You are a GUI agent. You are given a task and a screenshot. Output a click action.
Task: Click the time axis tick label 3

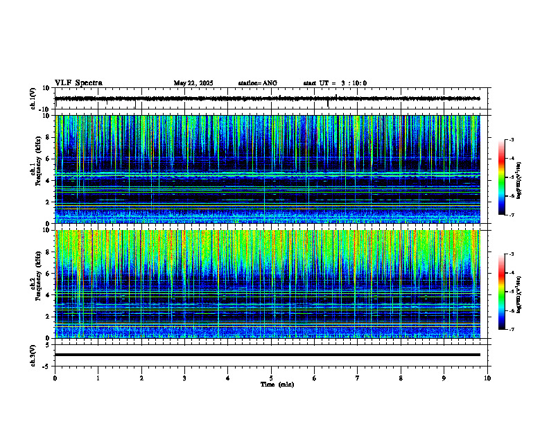184,378
